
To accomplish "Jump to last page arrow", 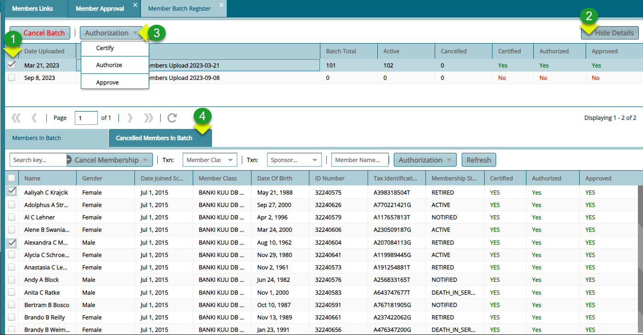I will click(148, 118).
